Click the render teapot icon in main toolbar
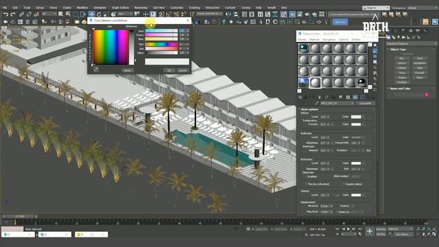Viewport: 439px width, 247px height. (x=307, y=14)
